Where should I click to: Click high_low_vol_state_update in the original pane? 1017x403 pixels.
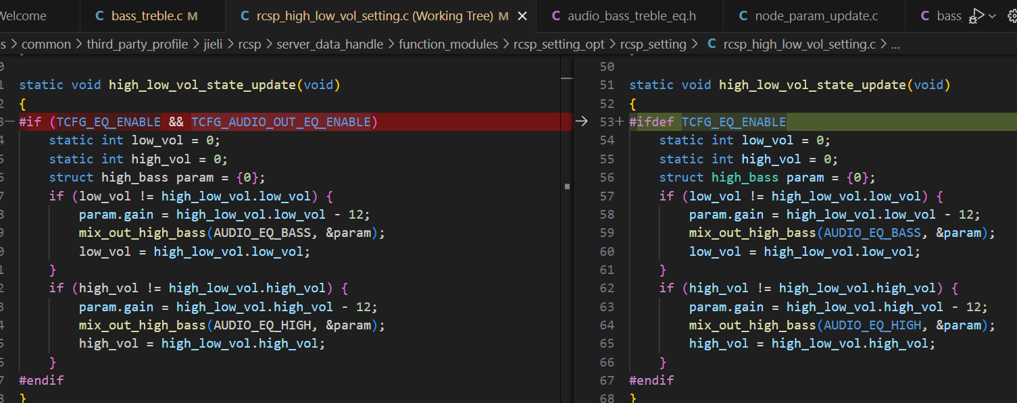pos(202,84)
